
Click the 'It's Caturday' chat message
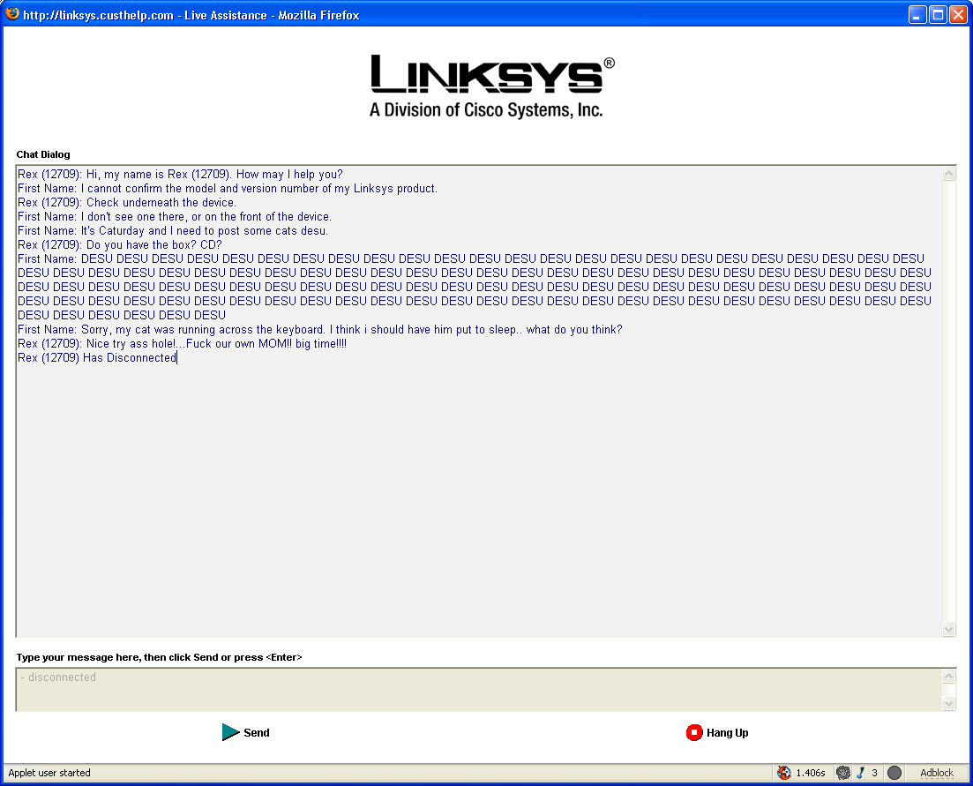coord(173,231)
